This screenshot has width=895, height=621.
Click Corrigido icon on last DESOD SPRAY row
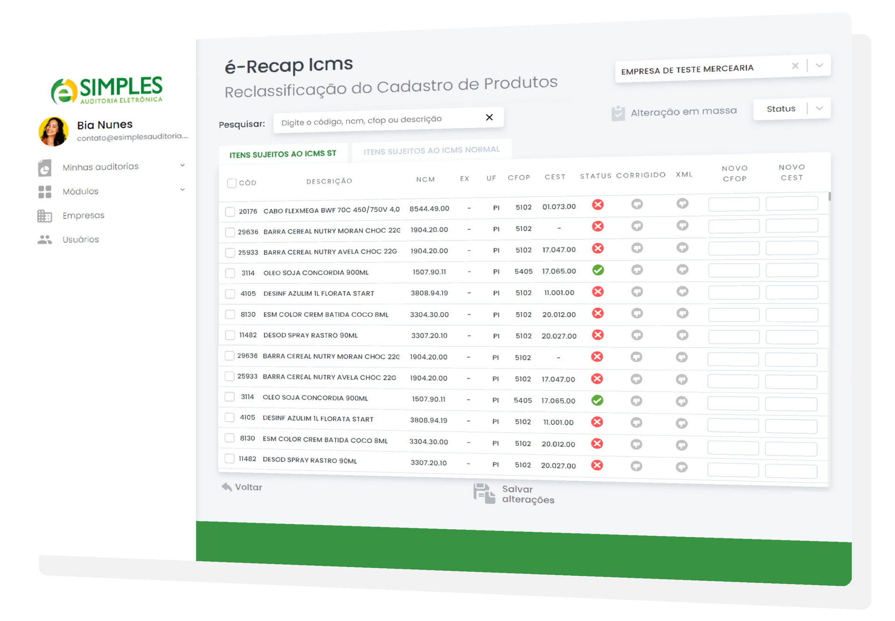(636, 466)
